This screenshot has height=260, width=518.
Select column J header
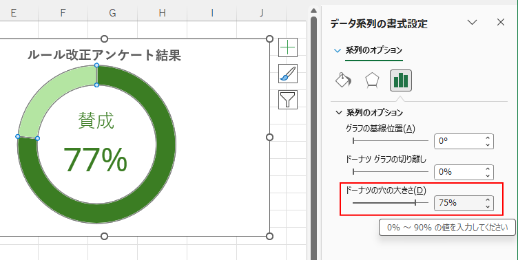point(262,13)
